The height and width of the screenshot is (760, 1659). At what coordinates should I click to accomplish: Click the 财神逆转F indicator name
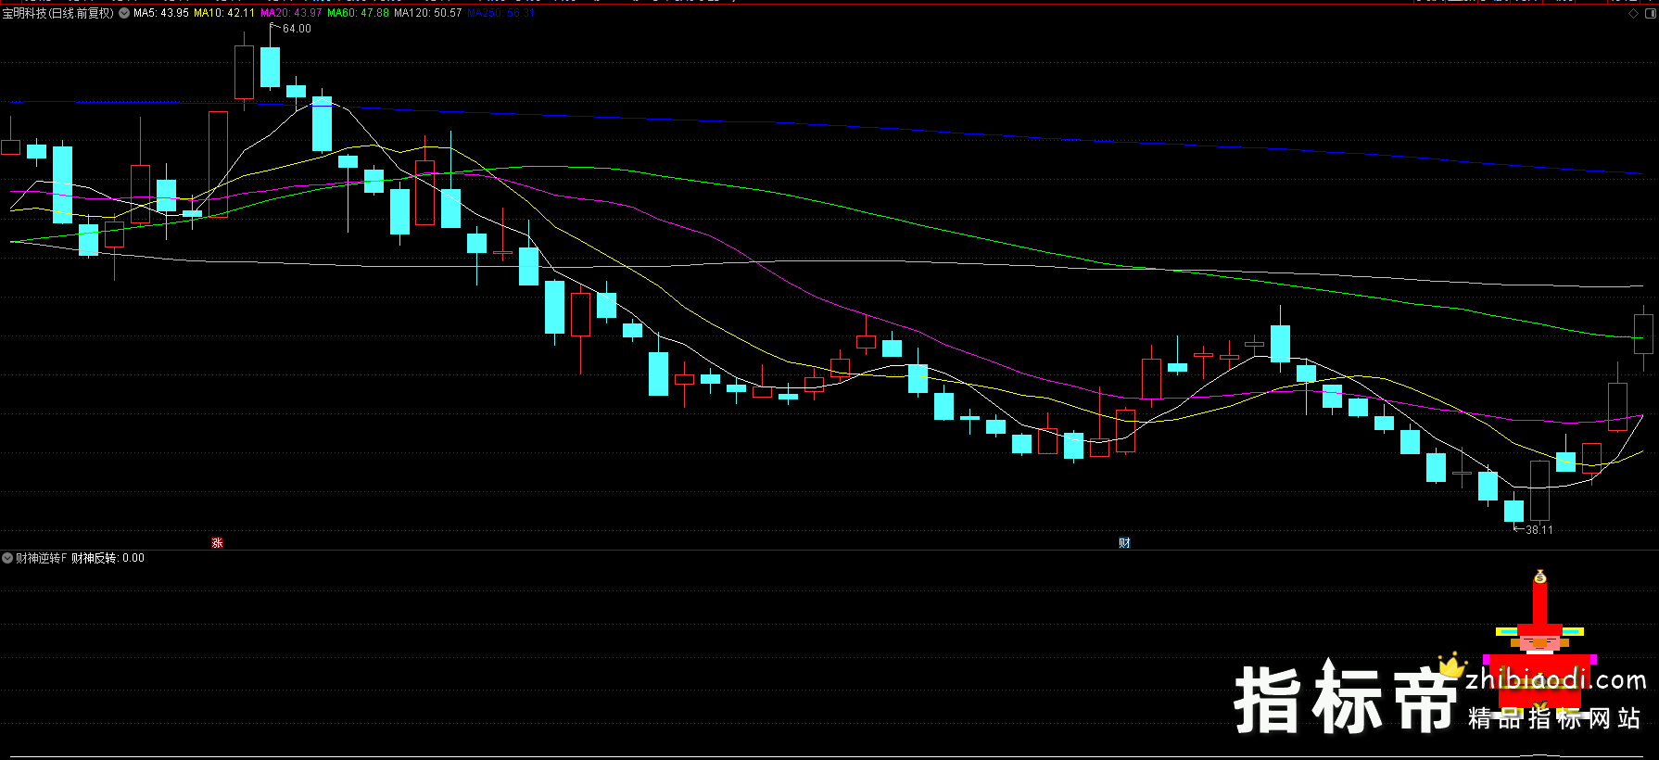coord(41,558)
